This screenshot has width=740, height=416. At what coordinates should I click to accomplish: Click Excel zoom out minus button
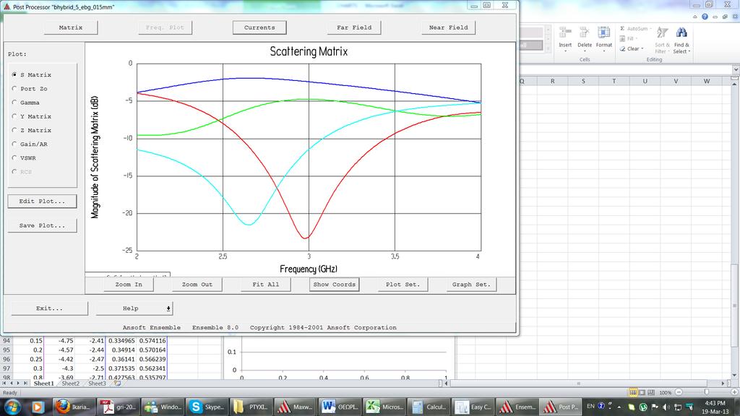tap(679, 392)
